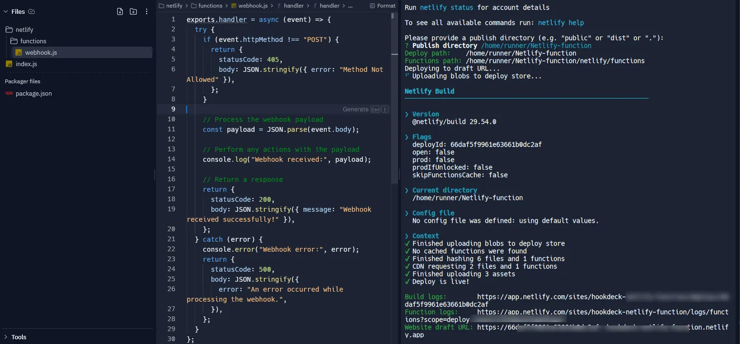Open package.json under Packager files
The width and height of the screenshot is (740, 344).
(x=29, y=93)
